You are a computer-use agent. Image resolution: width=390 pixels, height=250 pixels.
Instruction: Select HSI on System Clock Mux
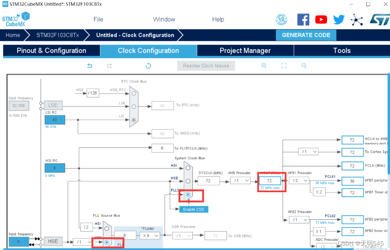(x=188, y=168)
